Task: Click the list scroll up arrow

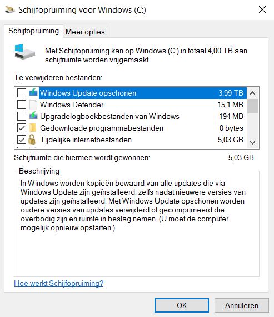Action: [252, 93]
